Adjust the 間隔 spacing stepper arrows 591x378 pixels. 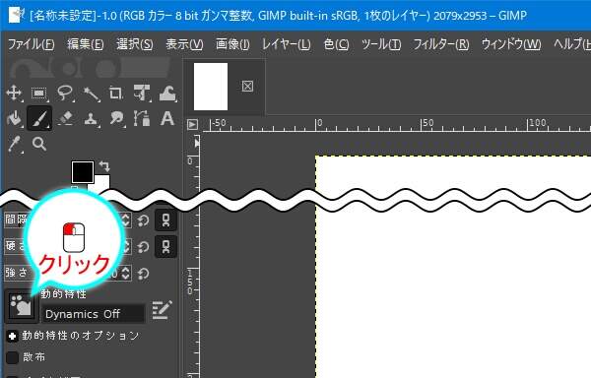[125, 220]
